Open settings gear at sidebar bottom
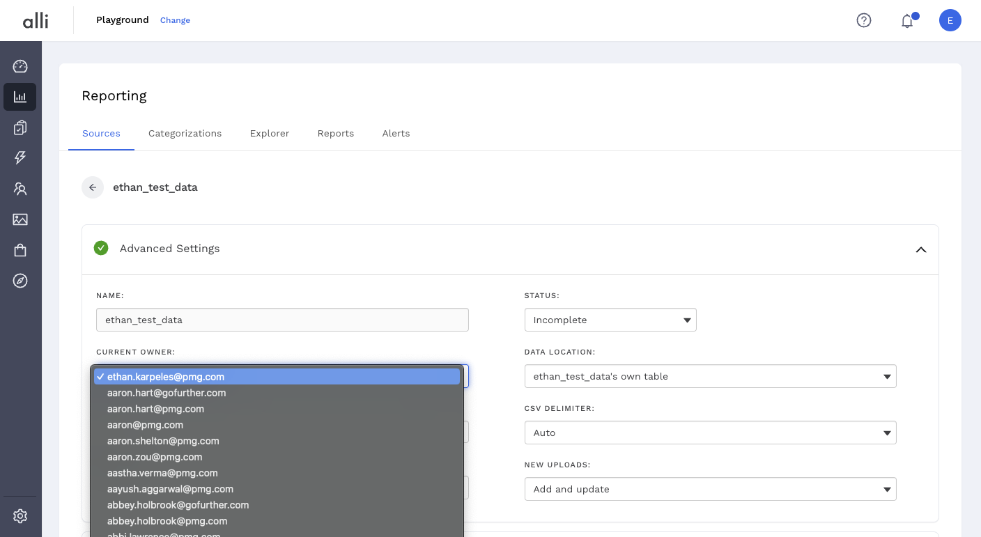Image resolution: width=981 pixels, height=537 pixels. pos(20,516)
